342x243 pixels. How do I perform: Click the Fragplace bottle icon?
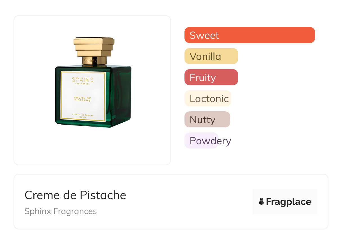261,202
